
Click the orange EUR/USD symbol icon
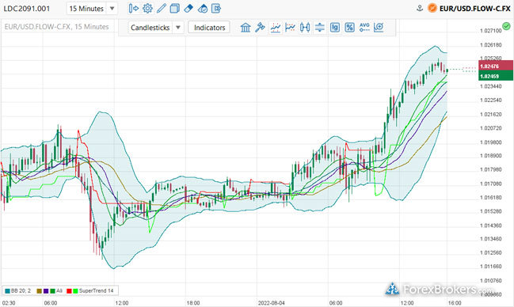[x=432, y=8]
